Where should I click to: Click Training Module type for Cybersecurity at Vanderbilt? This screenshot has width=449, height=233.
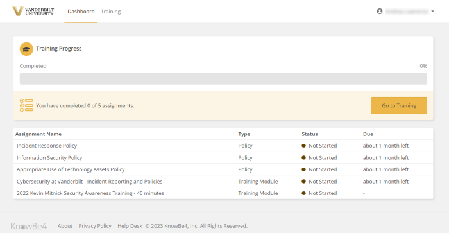(x=258, y=182)
